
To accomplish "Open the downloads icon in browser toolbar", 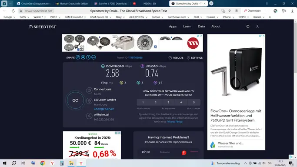I will (x=292, y=11).
